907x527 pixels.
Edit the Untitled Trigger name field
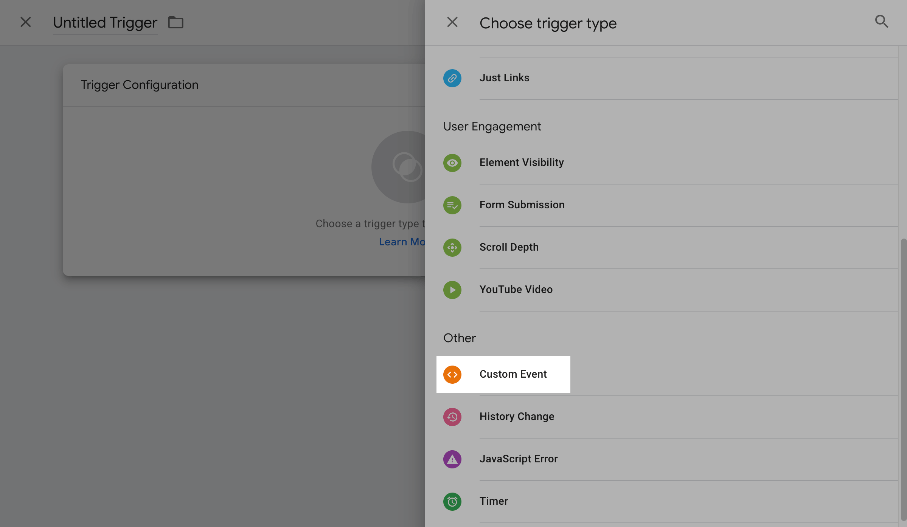click(105, 23)
